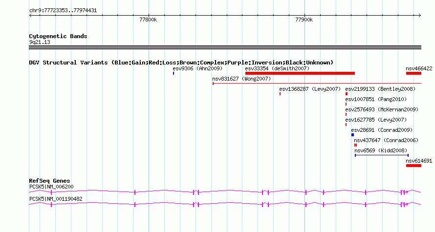This screenshot has height=232, width=435.
Task: Click esv2199133 (Bentley2008) label
Action: tap(380, 89)
